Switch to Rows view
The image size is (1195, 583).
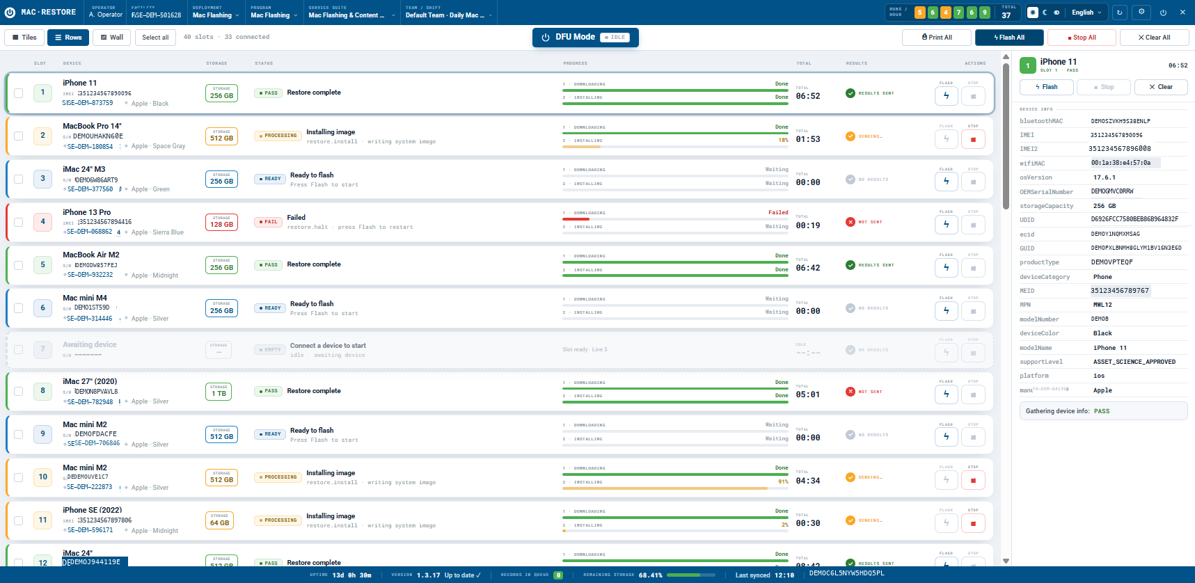tap(68, 38)
